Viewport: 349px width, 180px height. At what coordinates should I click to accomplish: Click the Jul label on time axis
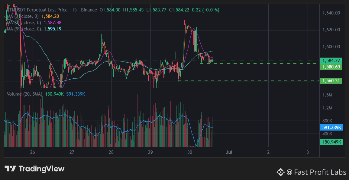(x=229, y=152)
